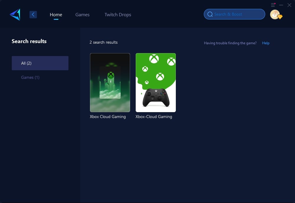Click the "Xbox Cloud Gaming" title text
The height and width of the screenshot is (203, 295).
tap(108, 117)
